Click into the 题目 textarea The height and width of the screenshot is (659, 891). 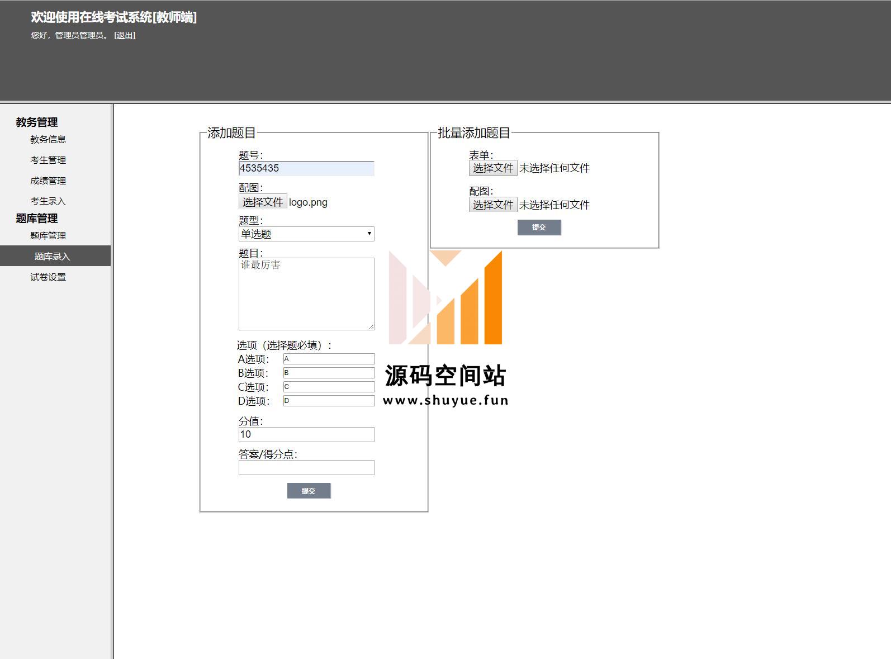pyautogui.click(x=306, y=294)
